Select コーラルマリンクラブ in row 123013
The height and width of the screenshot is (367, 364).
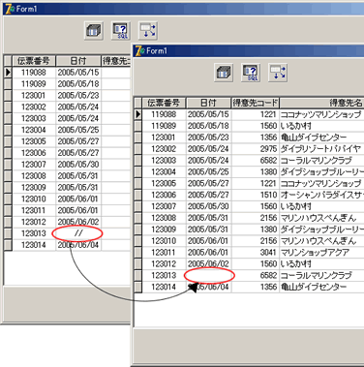click(x=321, y=275)
